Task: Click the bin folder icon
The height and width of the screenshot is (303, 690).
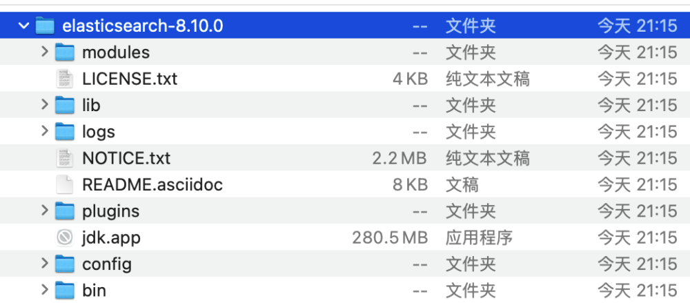Action: 64,290
